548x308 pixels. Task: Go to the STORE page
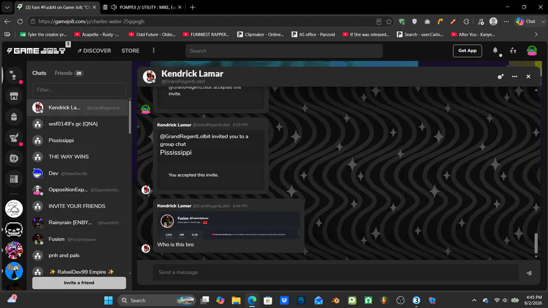pyautogui.click(x=130, y=51)
